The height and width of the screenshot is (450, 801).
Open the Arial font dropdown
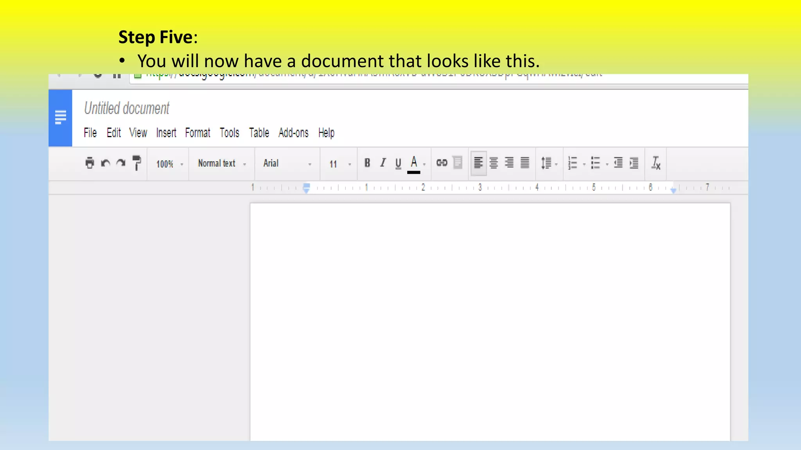point(287,164)
